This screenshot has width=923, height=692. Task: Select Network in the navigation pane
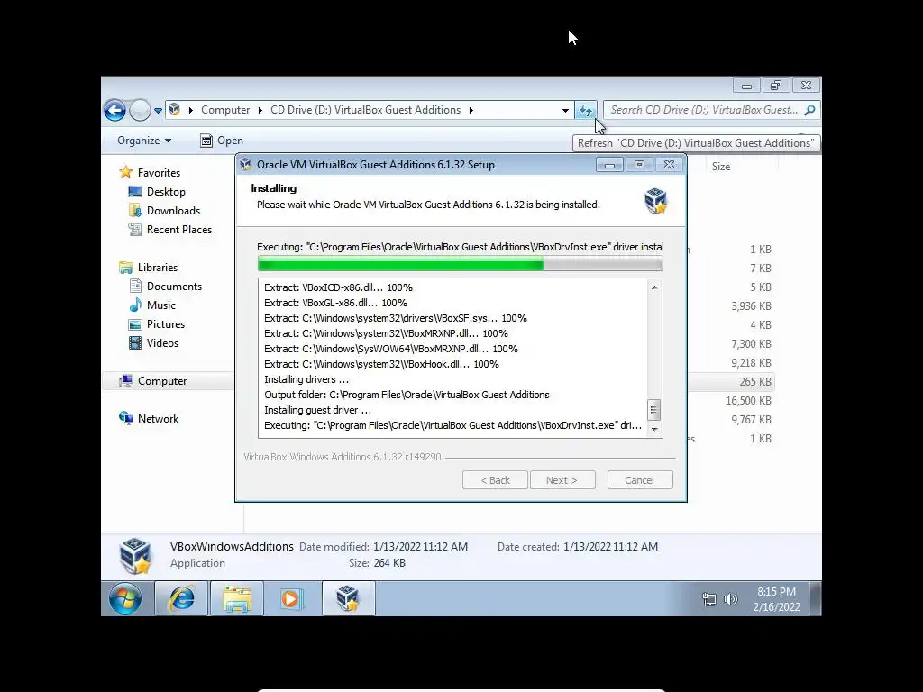click(158, 419)
